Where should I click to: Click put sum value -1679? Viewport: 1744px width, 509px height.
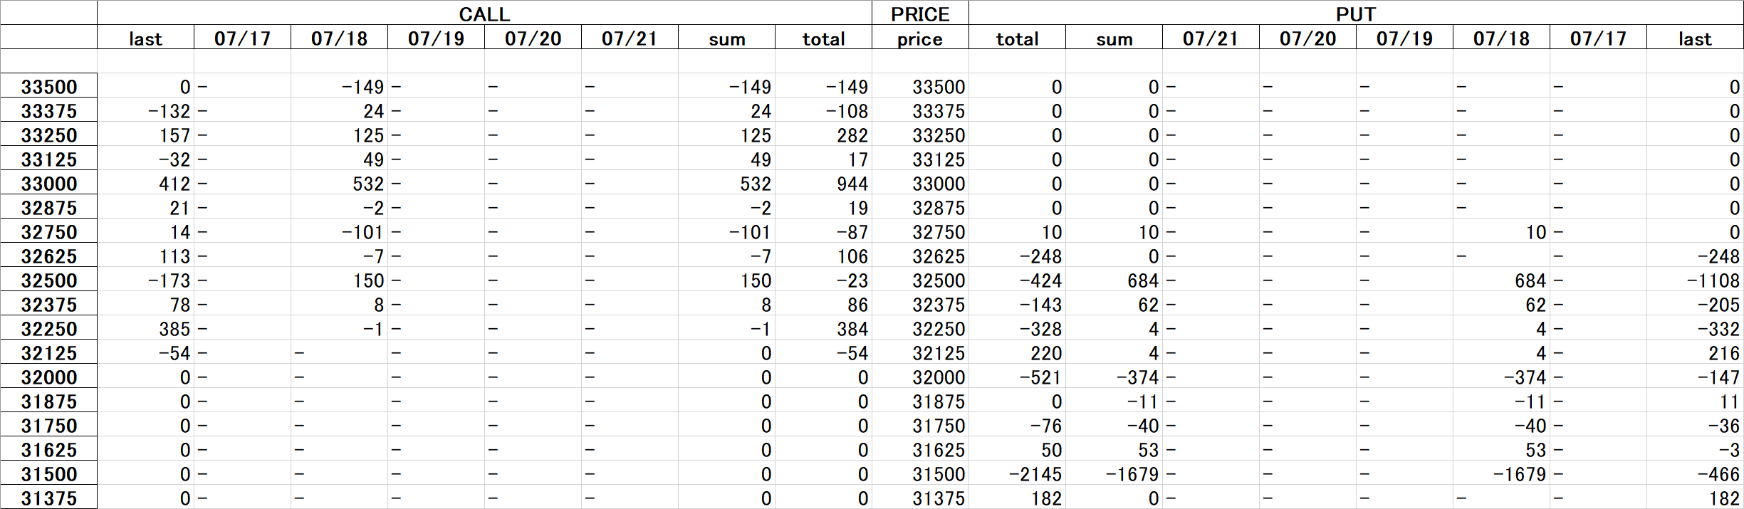coord(1114,473)
